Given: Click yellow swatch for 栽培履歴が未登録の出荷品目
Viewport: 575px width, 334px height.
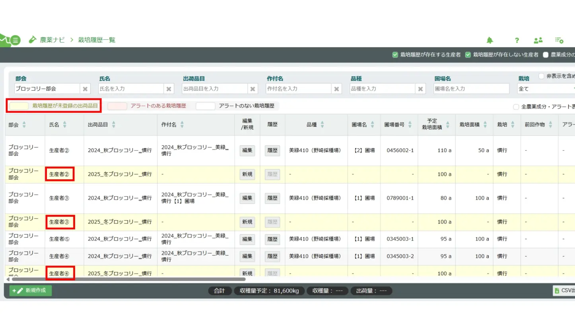Looking at the screenshot, I should [19, 106].
